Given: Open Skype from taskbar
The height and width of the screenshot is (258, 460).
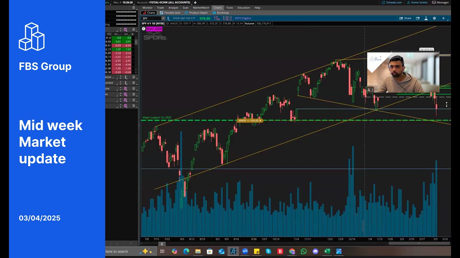Looking at the screenshot, I should coord(268,252).
